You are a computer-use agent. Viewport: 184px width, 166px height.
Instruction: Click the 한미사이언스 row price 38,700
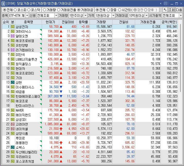pos(54,106)
